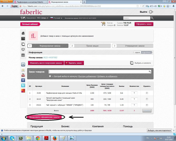This screenshot has width=176, height=141.
Task: Click the magnifier in Заказ товаров field
Action: [x=150, y=72]
